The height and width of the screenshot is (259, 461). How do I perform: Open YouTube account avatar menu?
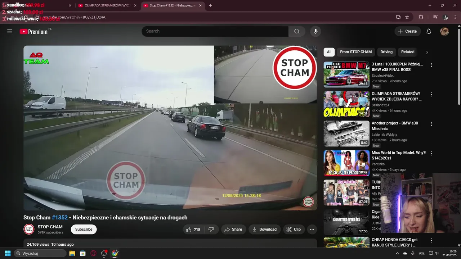click(x=444, y=31)
